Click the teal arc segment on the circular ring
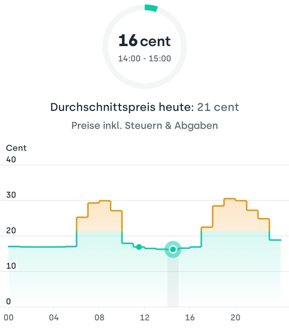The image size is (289, 330). (x=151, y=8)
